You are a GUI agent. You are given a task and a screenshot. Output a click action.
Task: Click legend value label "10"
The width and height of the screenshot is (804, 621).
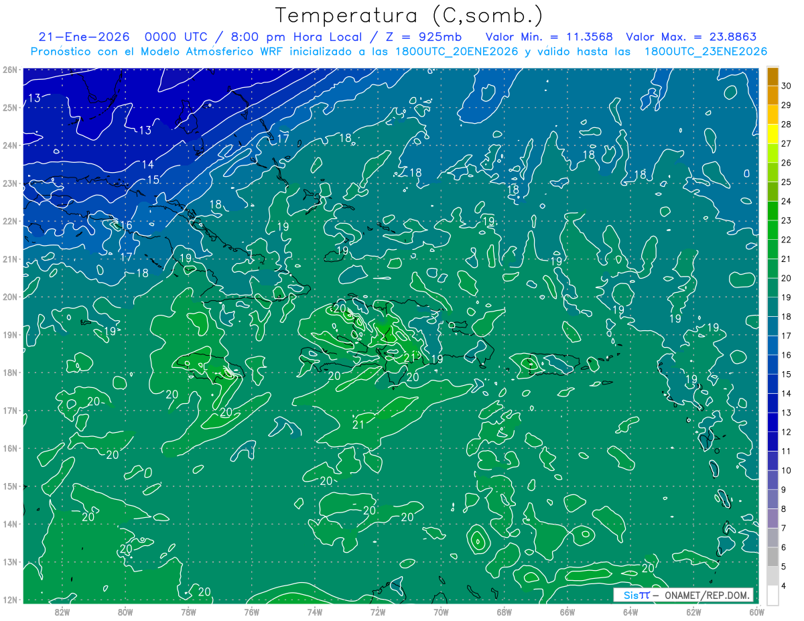coord(786,470)
